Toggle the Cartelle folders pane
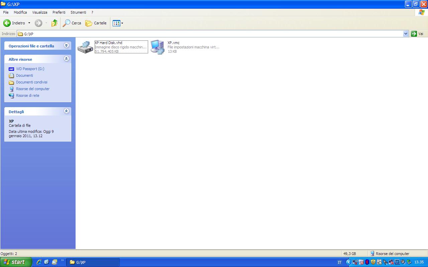 96,23
